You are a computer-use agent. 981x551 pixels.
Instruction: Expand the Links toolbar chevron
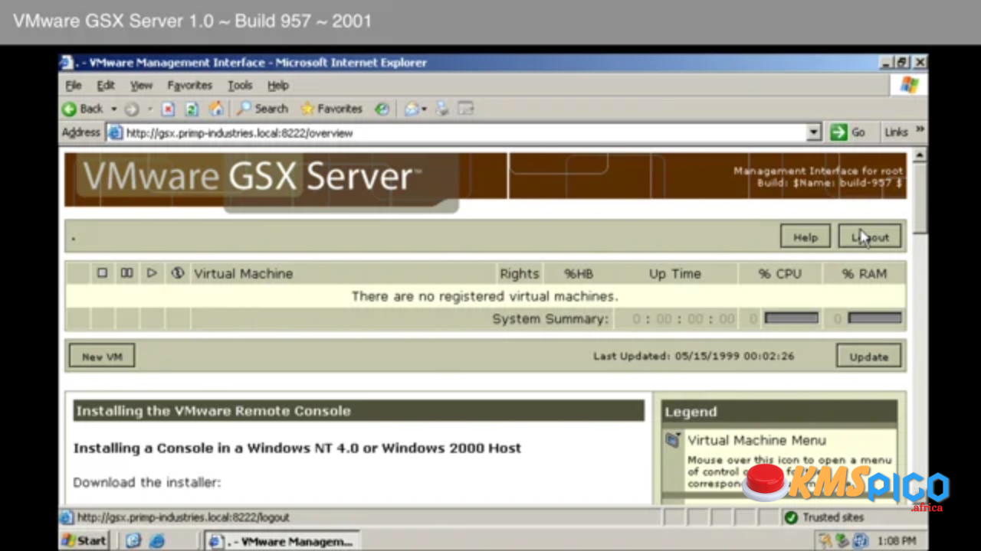920,130
